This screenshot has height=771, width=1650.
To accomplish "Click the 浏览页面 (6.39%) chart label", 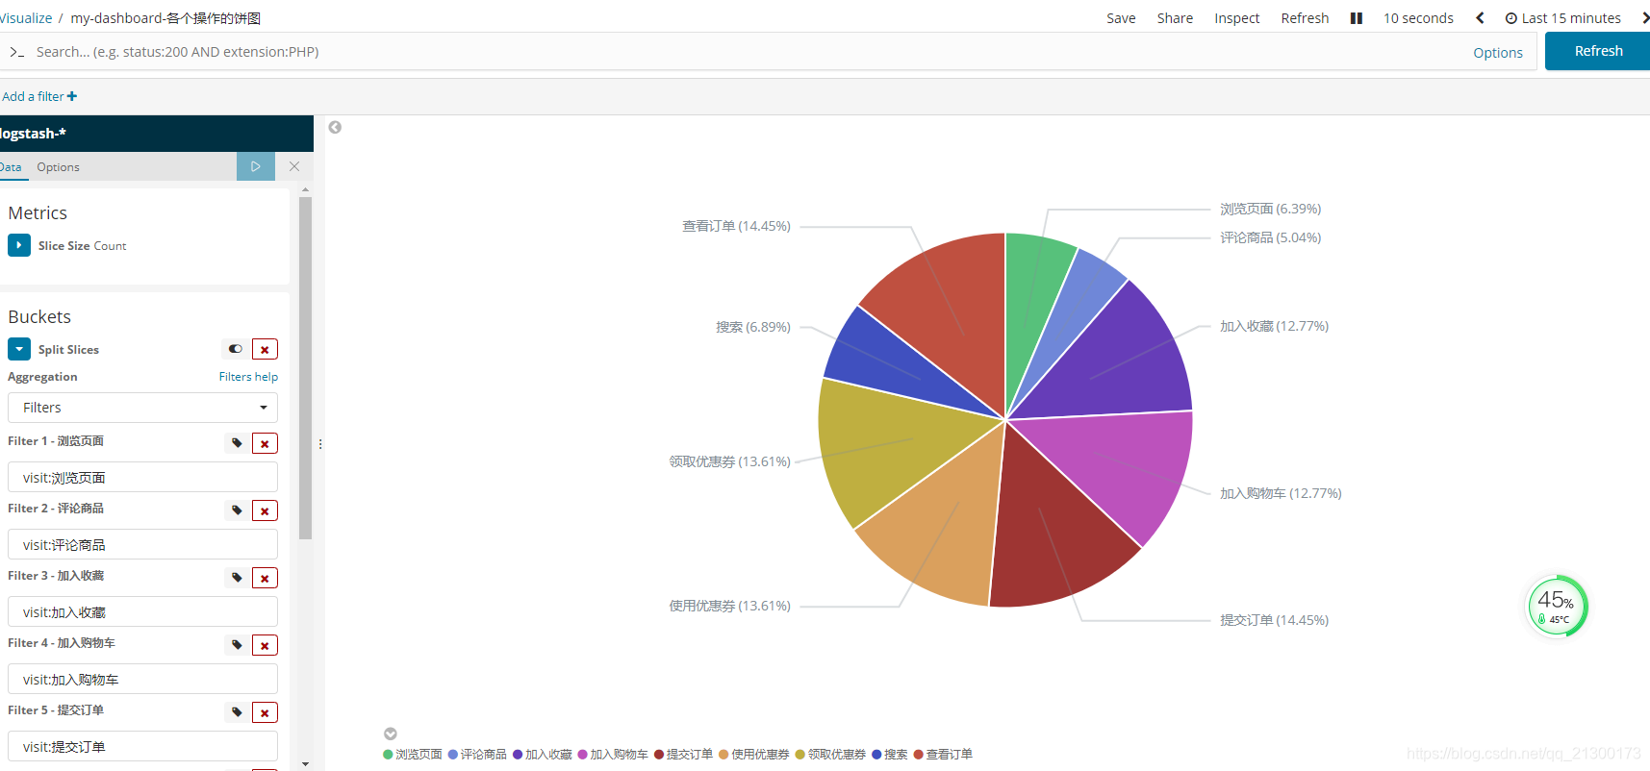I will (1270, 209).
